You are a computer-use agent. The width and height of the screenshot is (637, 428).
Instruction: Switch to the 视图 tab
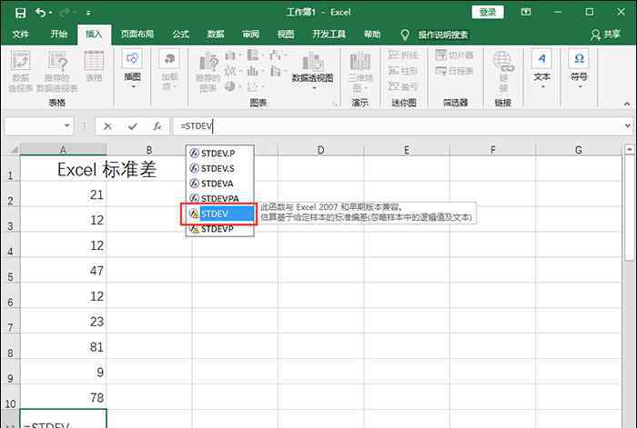pos(286,35)
